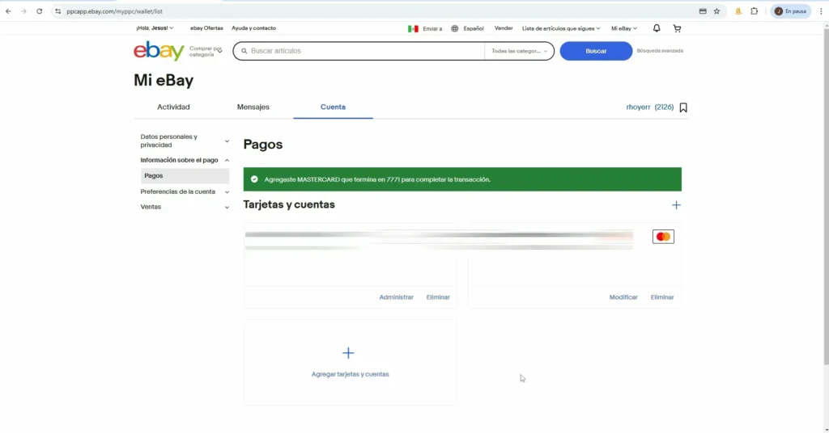Click 'Administrar' on the first account card
The width and height of the screenshot is (829, 433).
[396, 297]
